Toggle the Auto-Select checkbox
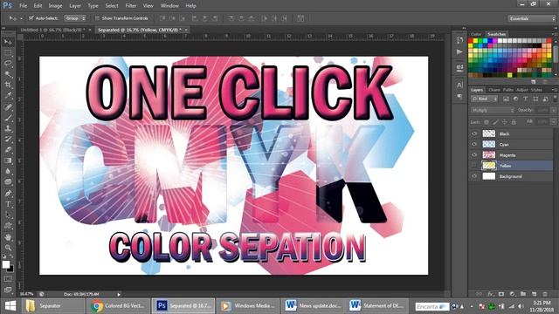 click(x=31, y=17)
